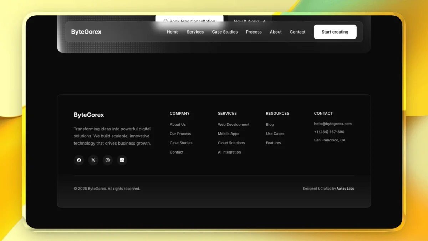This screenshot has width=428, height=241.
Task: Click the ByteGorex logo in navbar
Action: (x=86, y=32)
